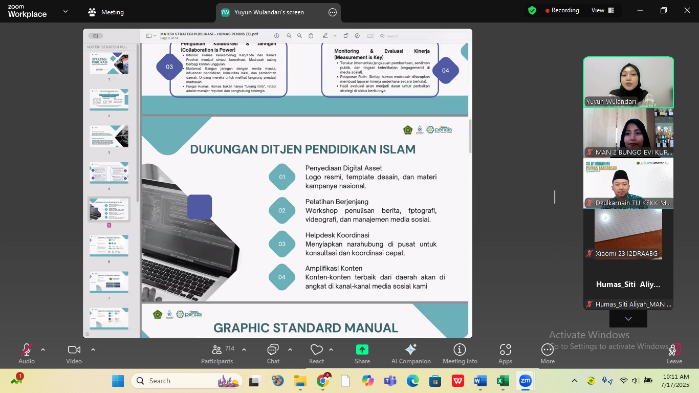Leave the meeting
Image resolution: width=699 pixels, height=393 pixels.
pos(674,354)
